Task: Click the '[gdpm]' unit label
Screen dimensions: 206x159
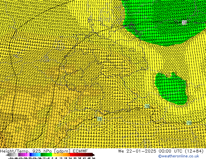Action: tap(62, 151)
